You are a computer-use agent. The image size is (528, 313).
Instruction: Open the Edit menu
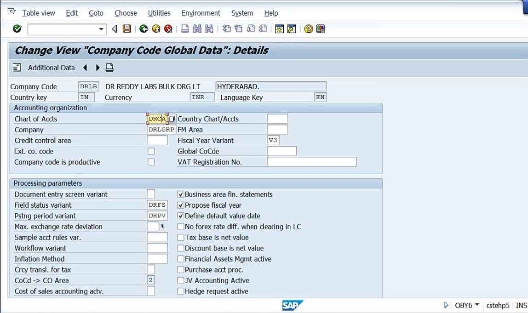(72, 13)
